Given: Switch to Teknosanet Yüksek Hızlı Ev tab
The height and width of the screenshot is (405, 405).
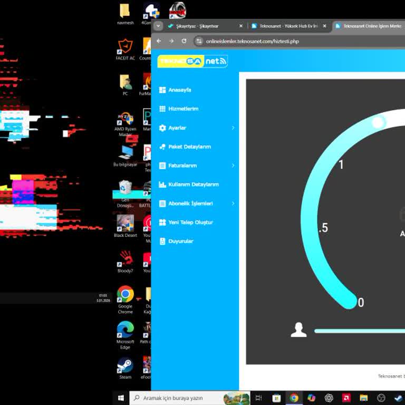Looking at the screenshot, I should click(x=287, y=26).
